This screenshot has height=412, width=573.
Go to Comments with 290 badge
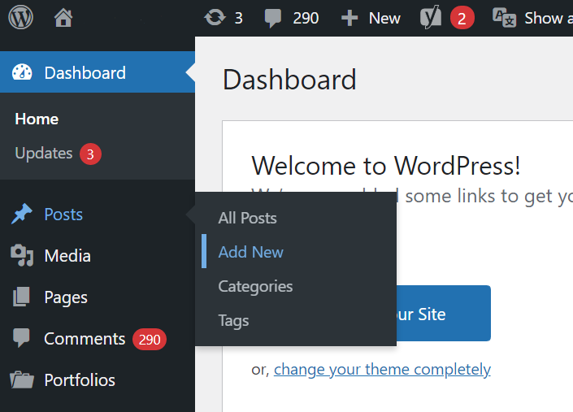pos(85,339)
